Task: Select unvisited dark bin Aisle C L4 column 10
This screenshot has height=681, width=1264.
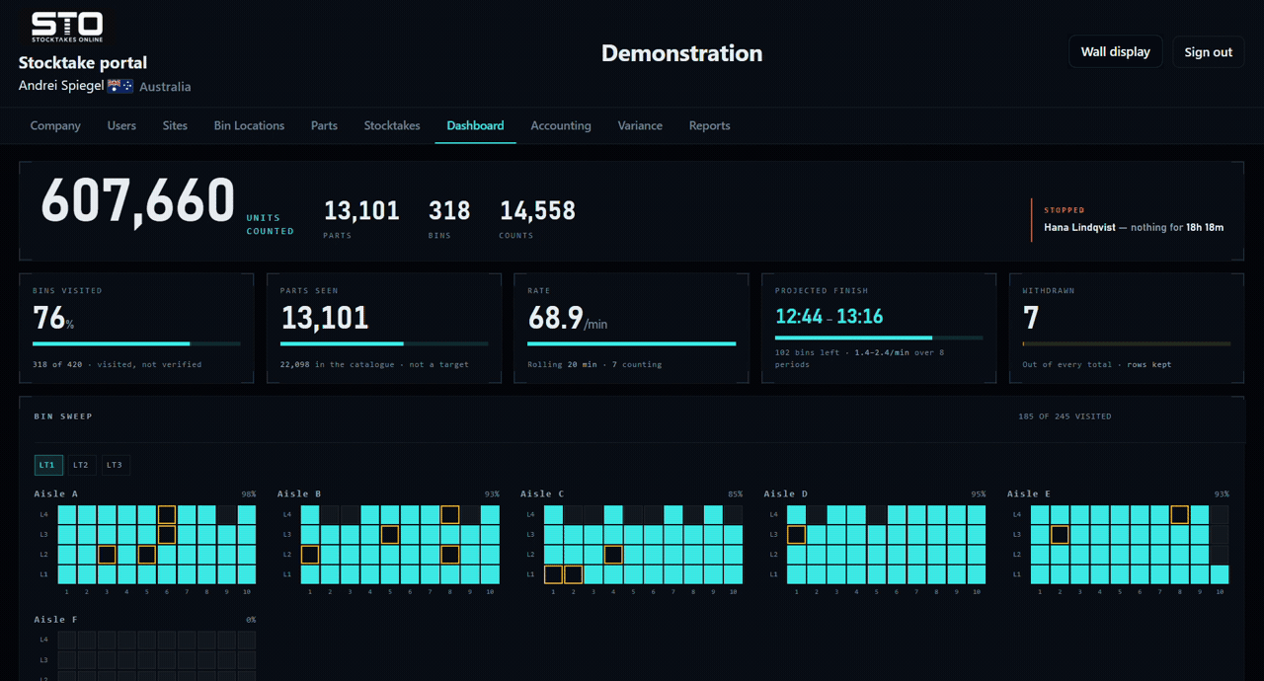Action: [733, 514]
